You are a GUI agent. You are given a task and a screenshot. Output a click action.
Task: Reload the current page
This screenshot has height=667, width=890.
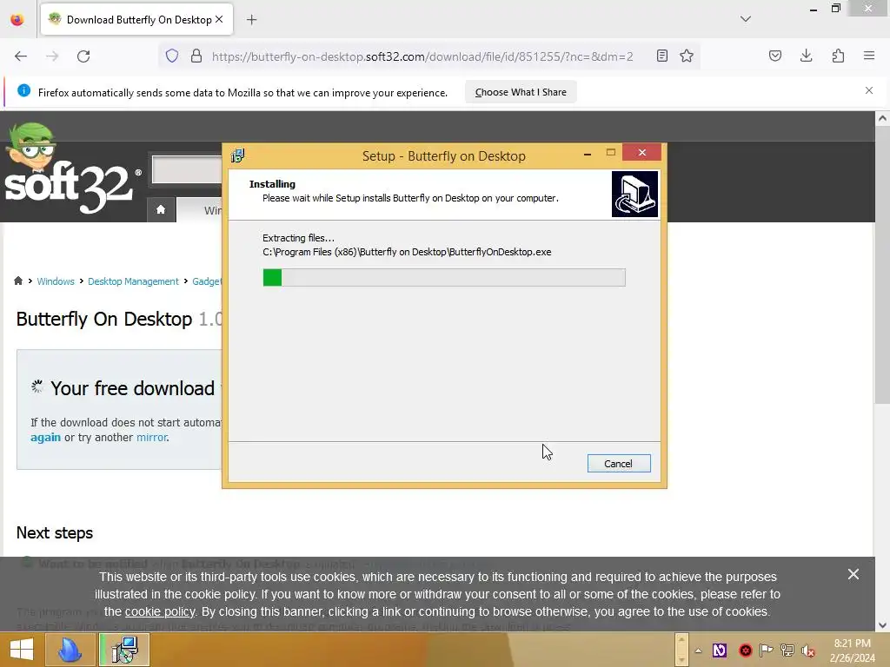pos(83,56)
